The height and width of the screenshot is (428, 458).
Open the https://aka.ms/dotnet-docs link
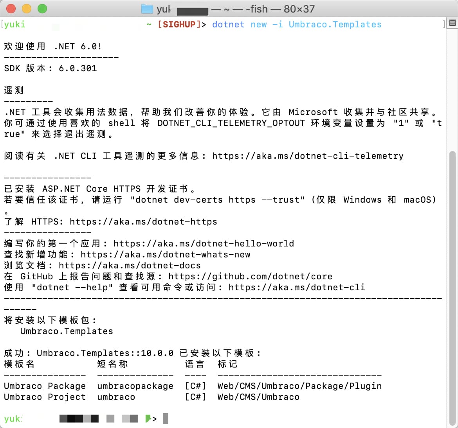pos(130,265)
